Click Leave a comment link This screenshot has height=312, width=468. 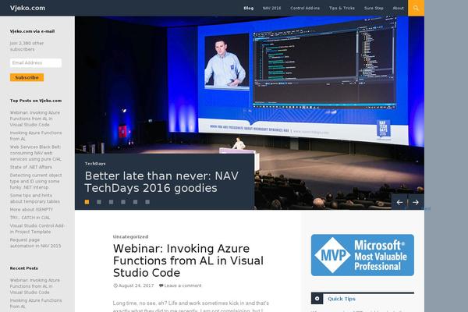click(x=183, y=285)
